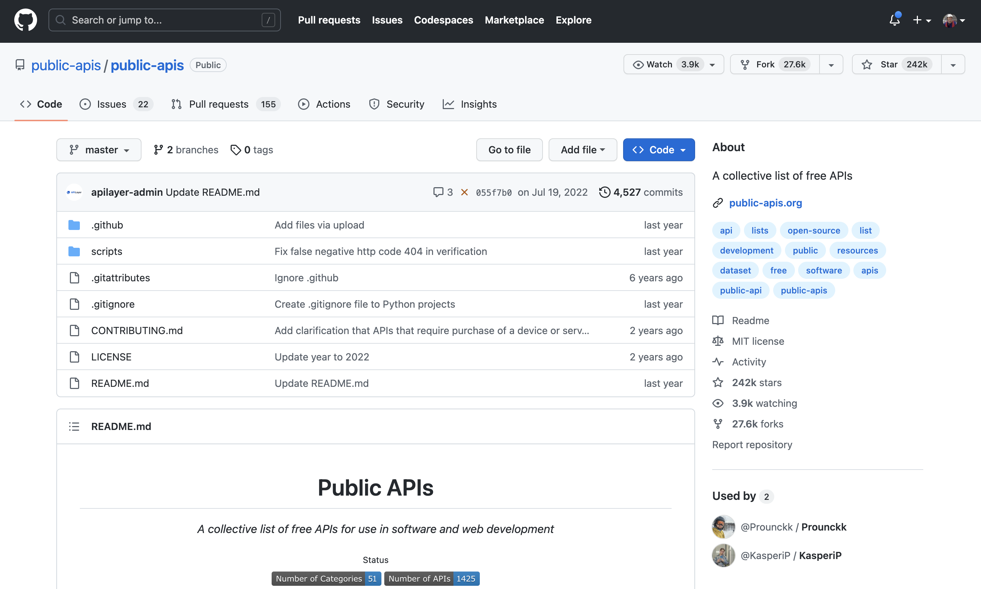981x589 pixels.
Task: Switch to the Security tab
Action: pos(396,104)
